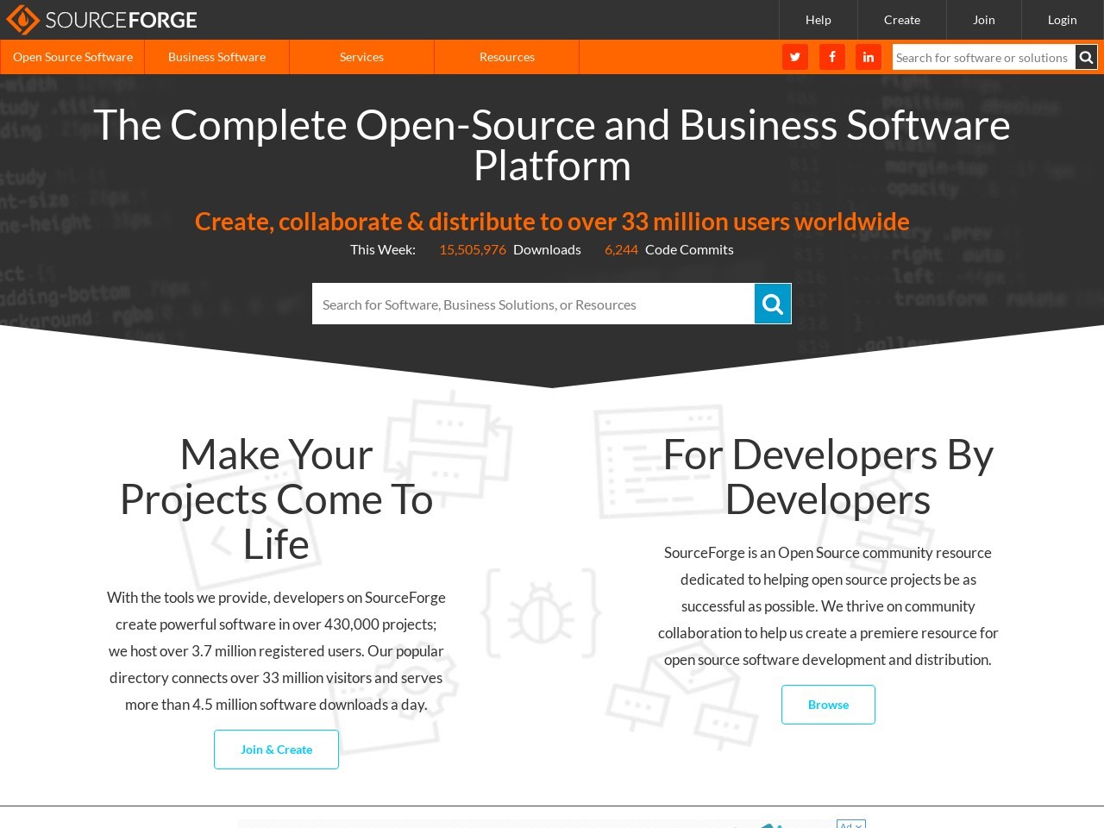Expand the Services menu
The width and height of the screenshot is (1104, 828).
click(x=361, y=57)
